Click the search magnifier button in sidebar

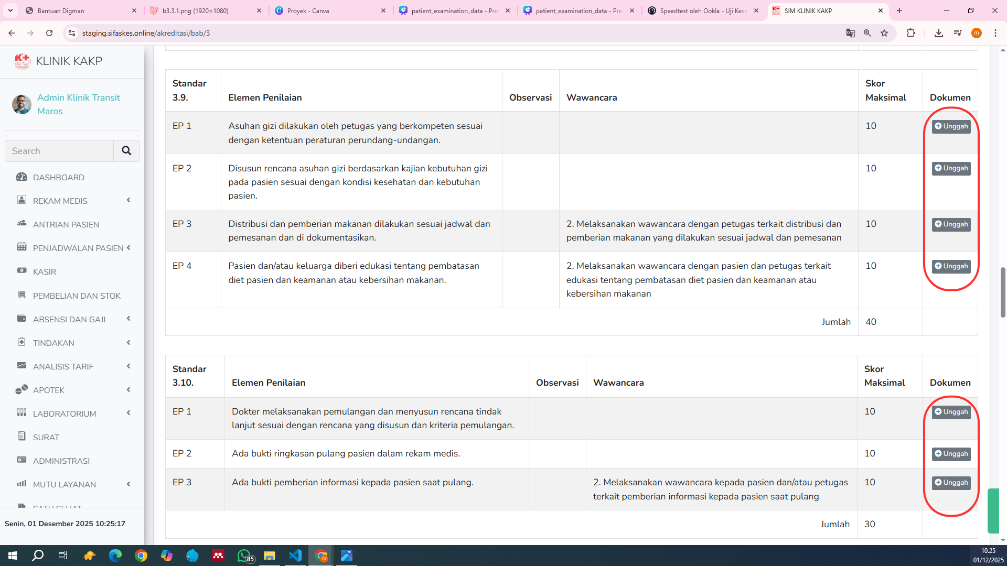pyautogui.click(x=126, y=151)
